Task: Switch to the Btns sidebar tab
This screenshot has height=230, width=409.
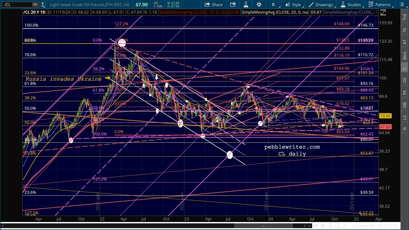Action: [404, 56]
